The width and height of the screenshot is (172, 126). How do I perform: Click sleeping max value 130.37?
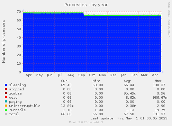click(x=159, y=85)
